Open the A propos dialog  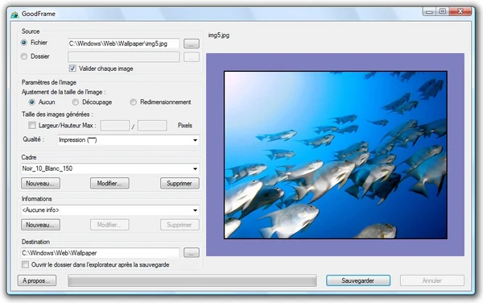click(x=37, y=280)
